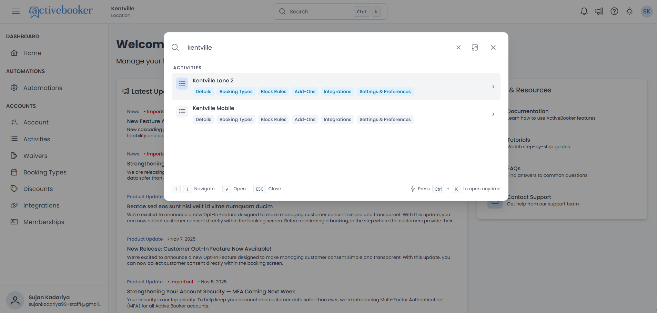Open Discounts in the sidebar
Screen dimensions: 657x313
click(38, 189)
